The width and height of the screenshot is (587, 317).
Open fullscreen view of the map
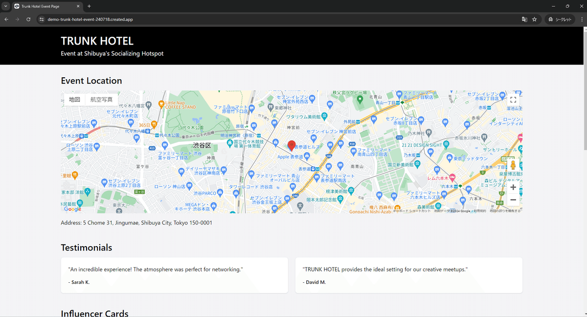(x=513, y=100)
